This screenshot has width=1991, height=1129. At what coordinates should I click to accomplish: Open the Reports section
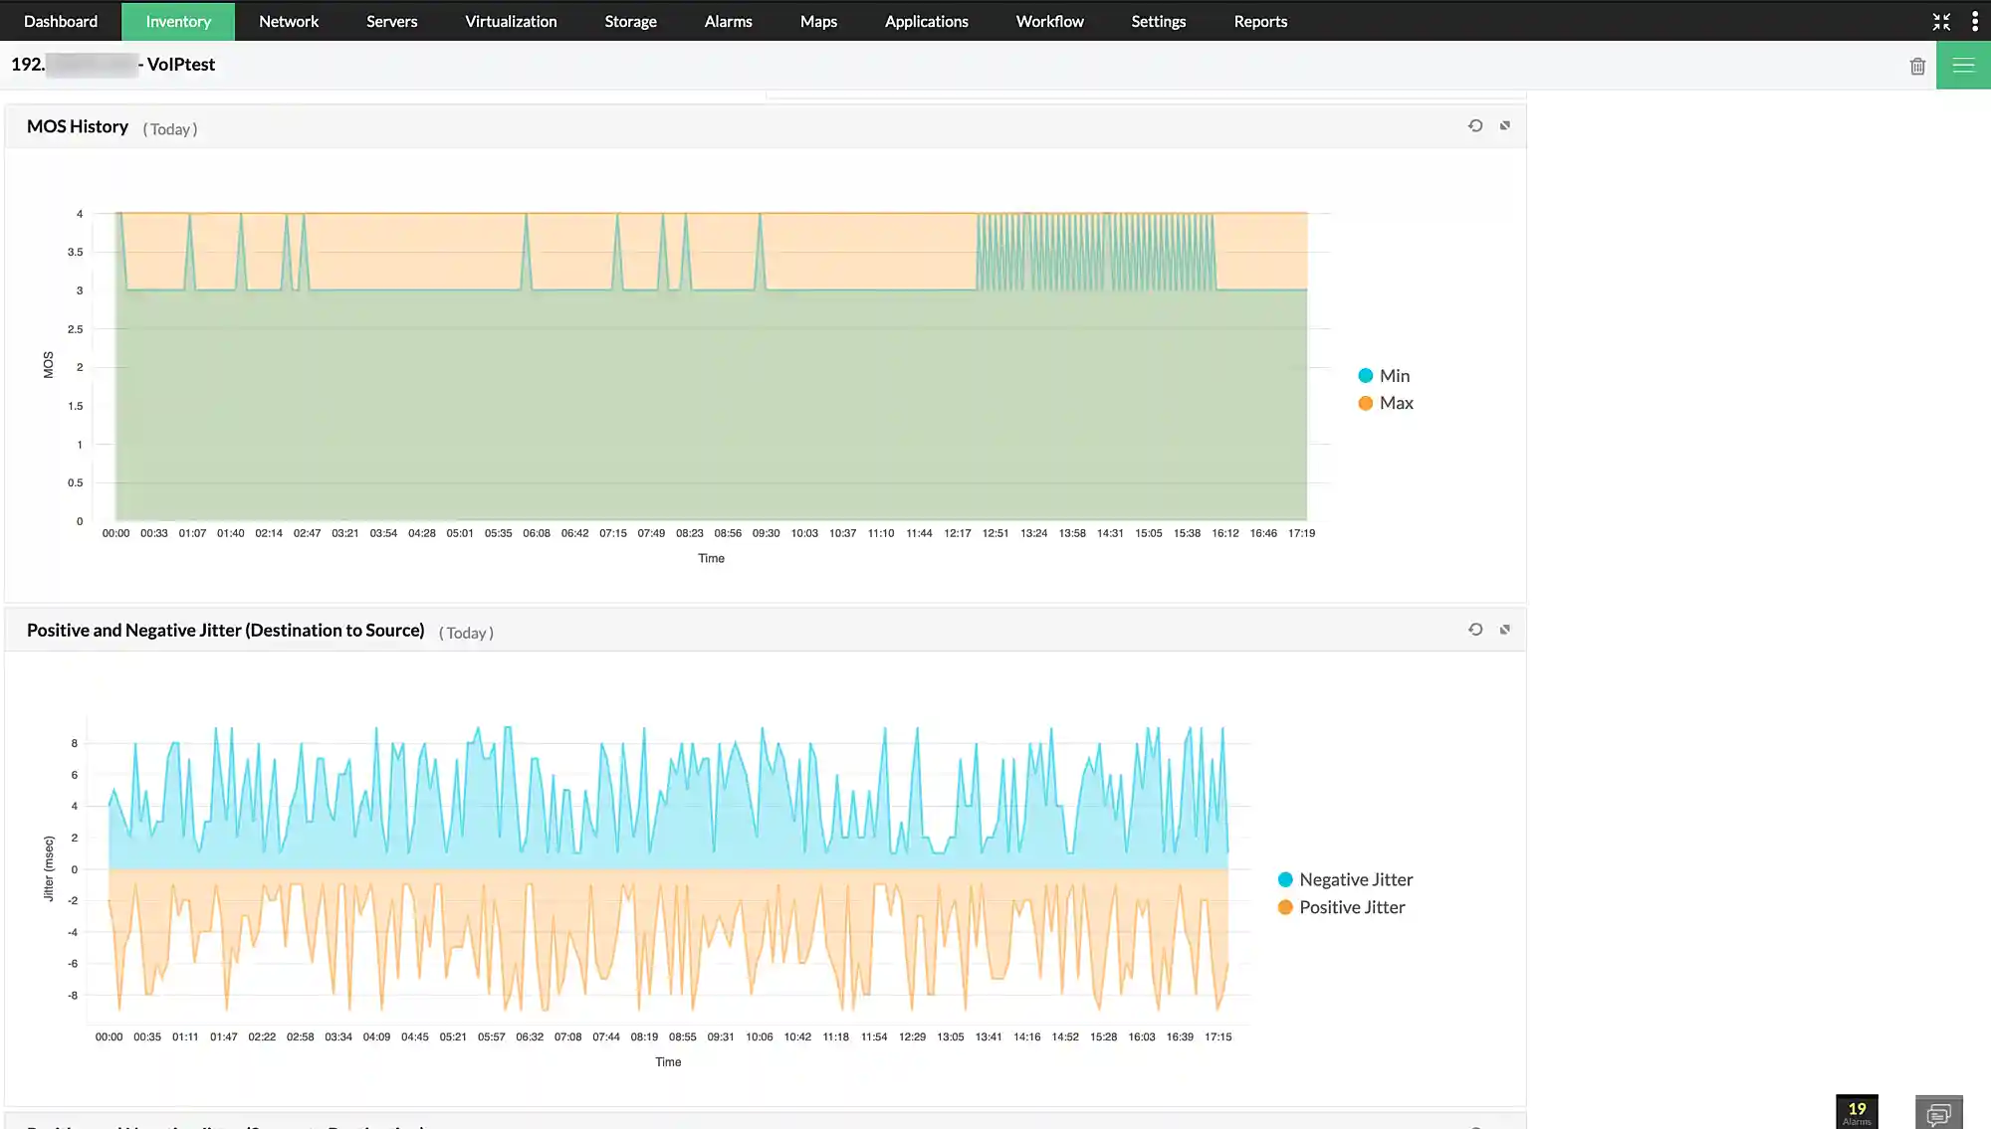point(1259,21)
